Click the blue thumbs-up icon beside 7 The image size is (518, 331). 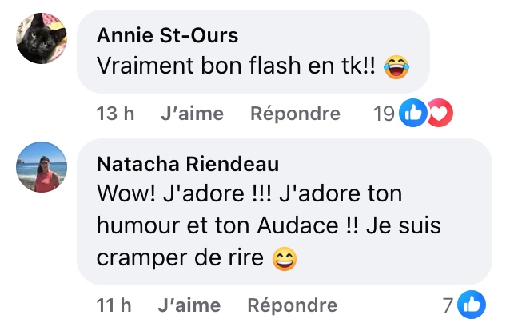click(x=472, y=305)
